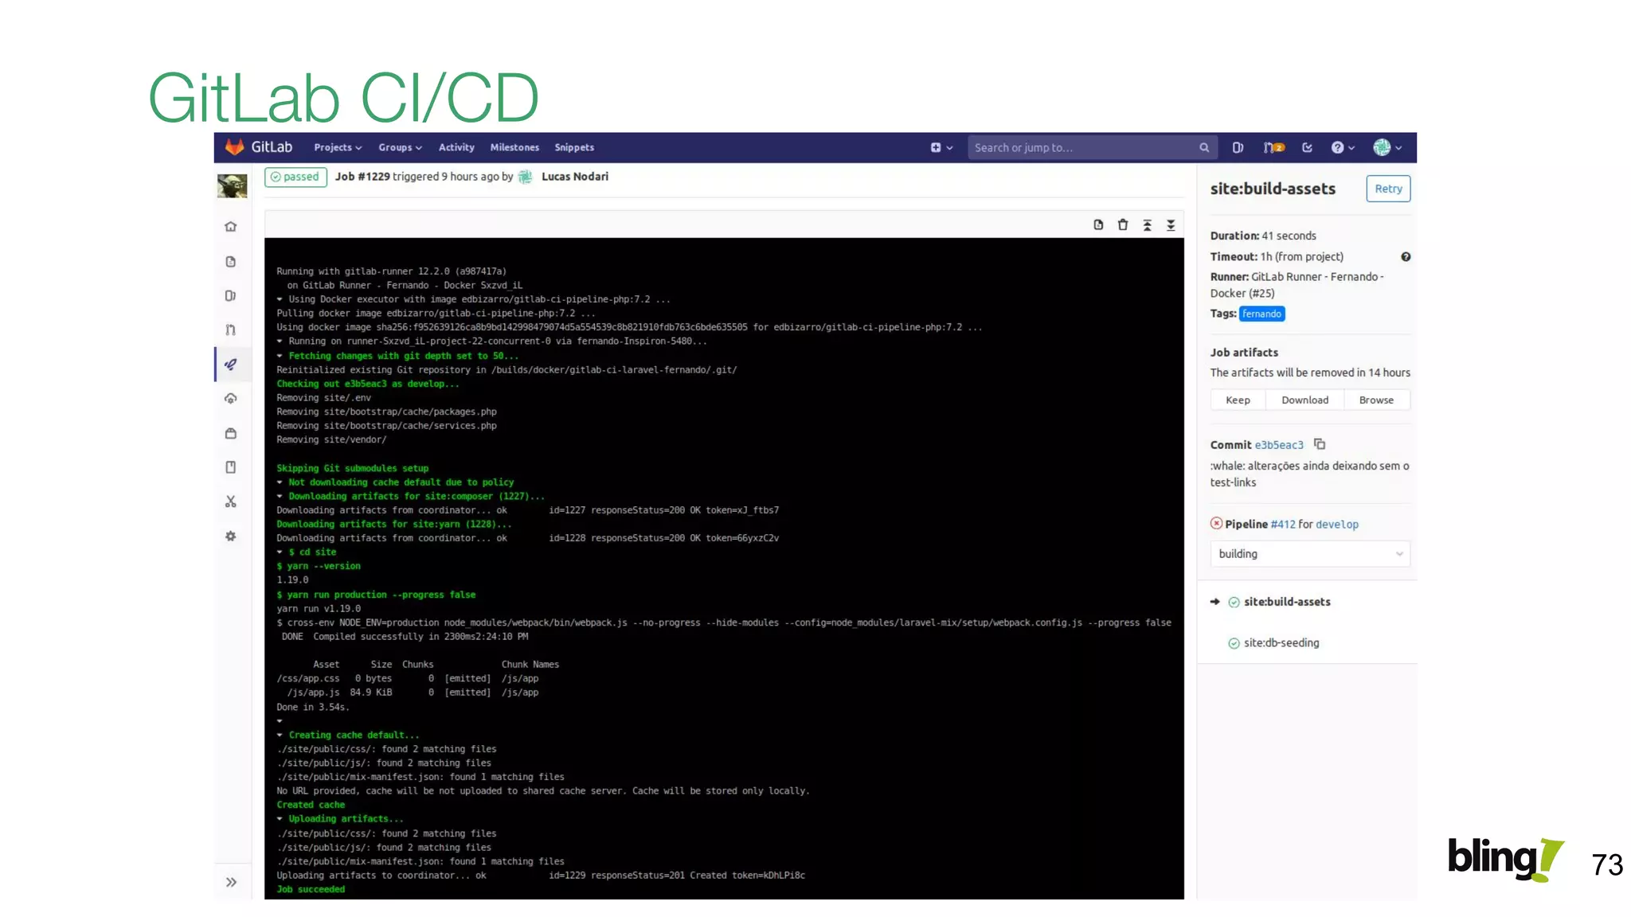Expand the collapsed sidebar

[x=231, y=882]
